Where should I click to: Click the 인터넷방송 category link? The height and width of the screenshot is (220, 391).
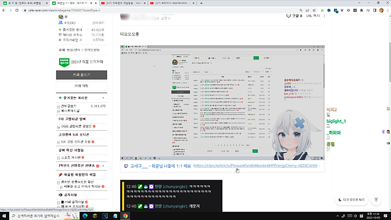click(x=92, y=50)
